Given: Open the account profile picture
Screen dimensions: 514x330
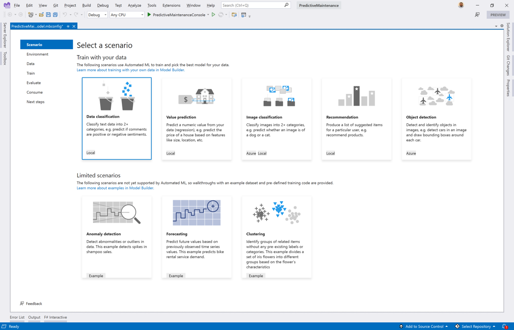Looking at the screenshot, I should [461, 5].
